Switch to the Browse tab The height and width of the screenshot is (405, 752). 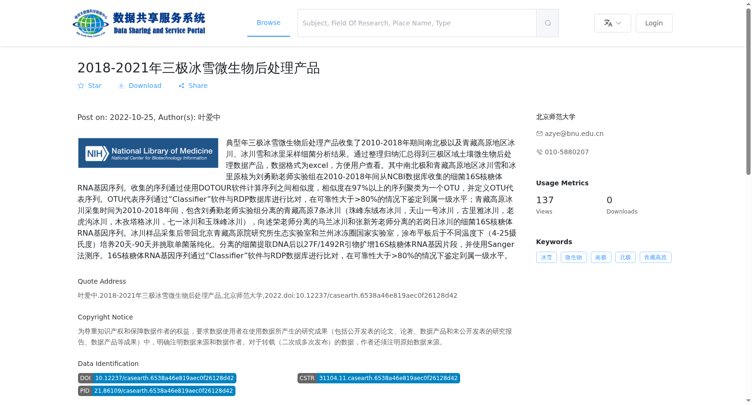[268, 23]
